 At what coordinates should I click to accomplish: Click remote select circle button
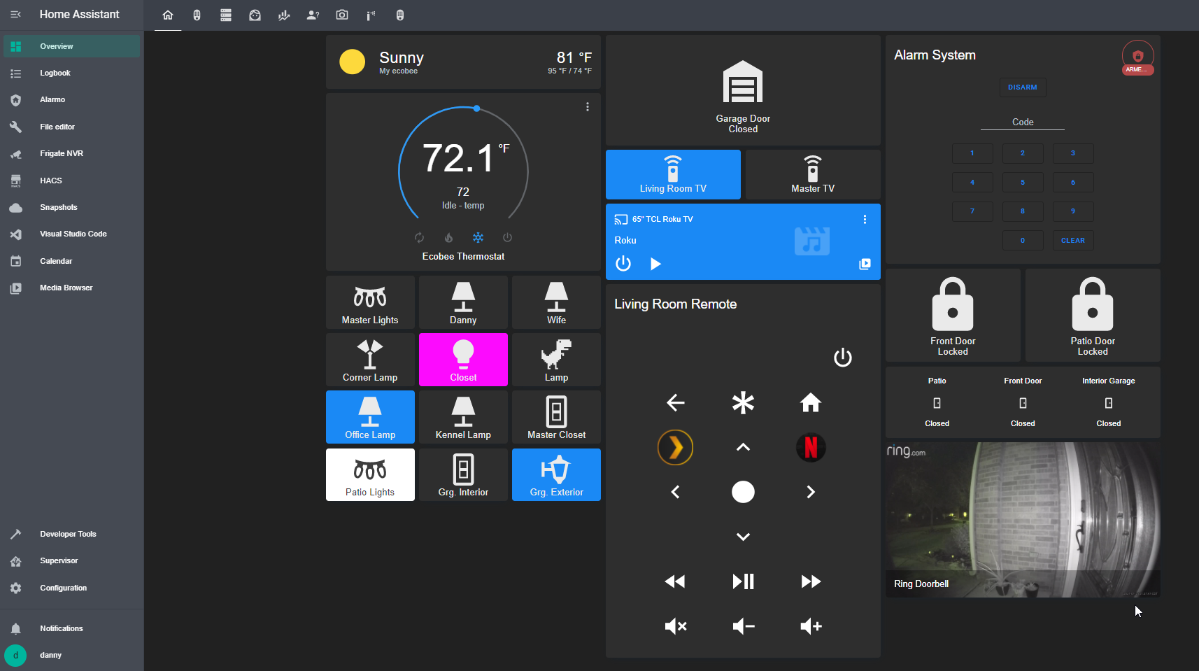tap(743, 492)
